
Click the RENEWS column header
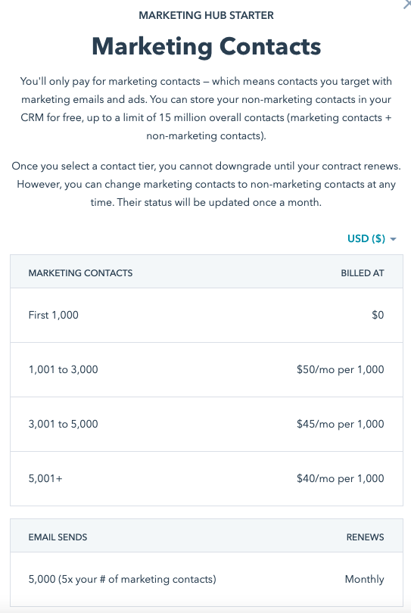366,537
